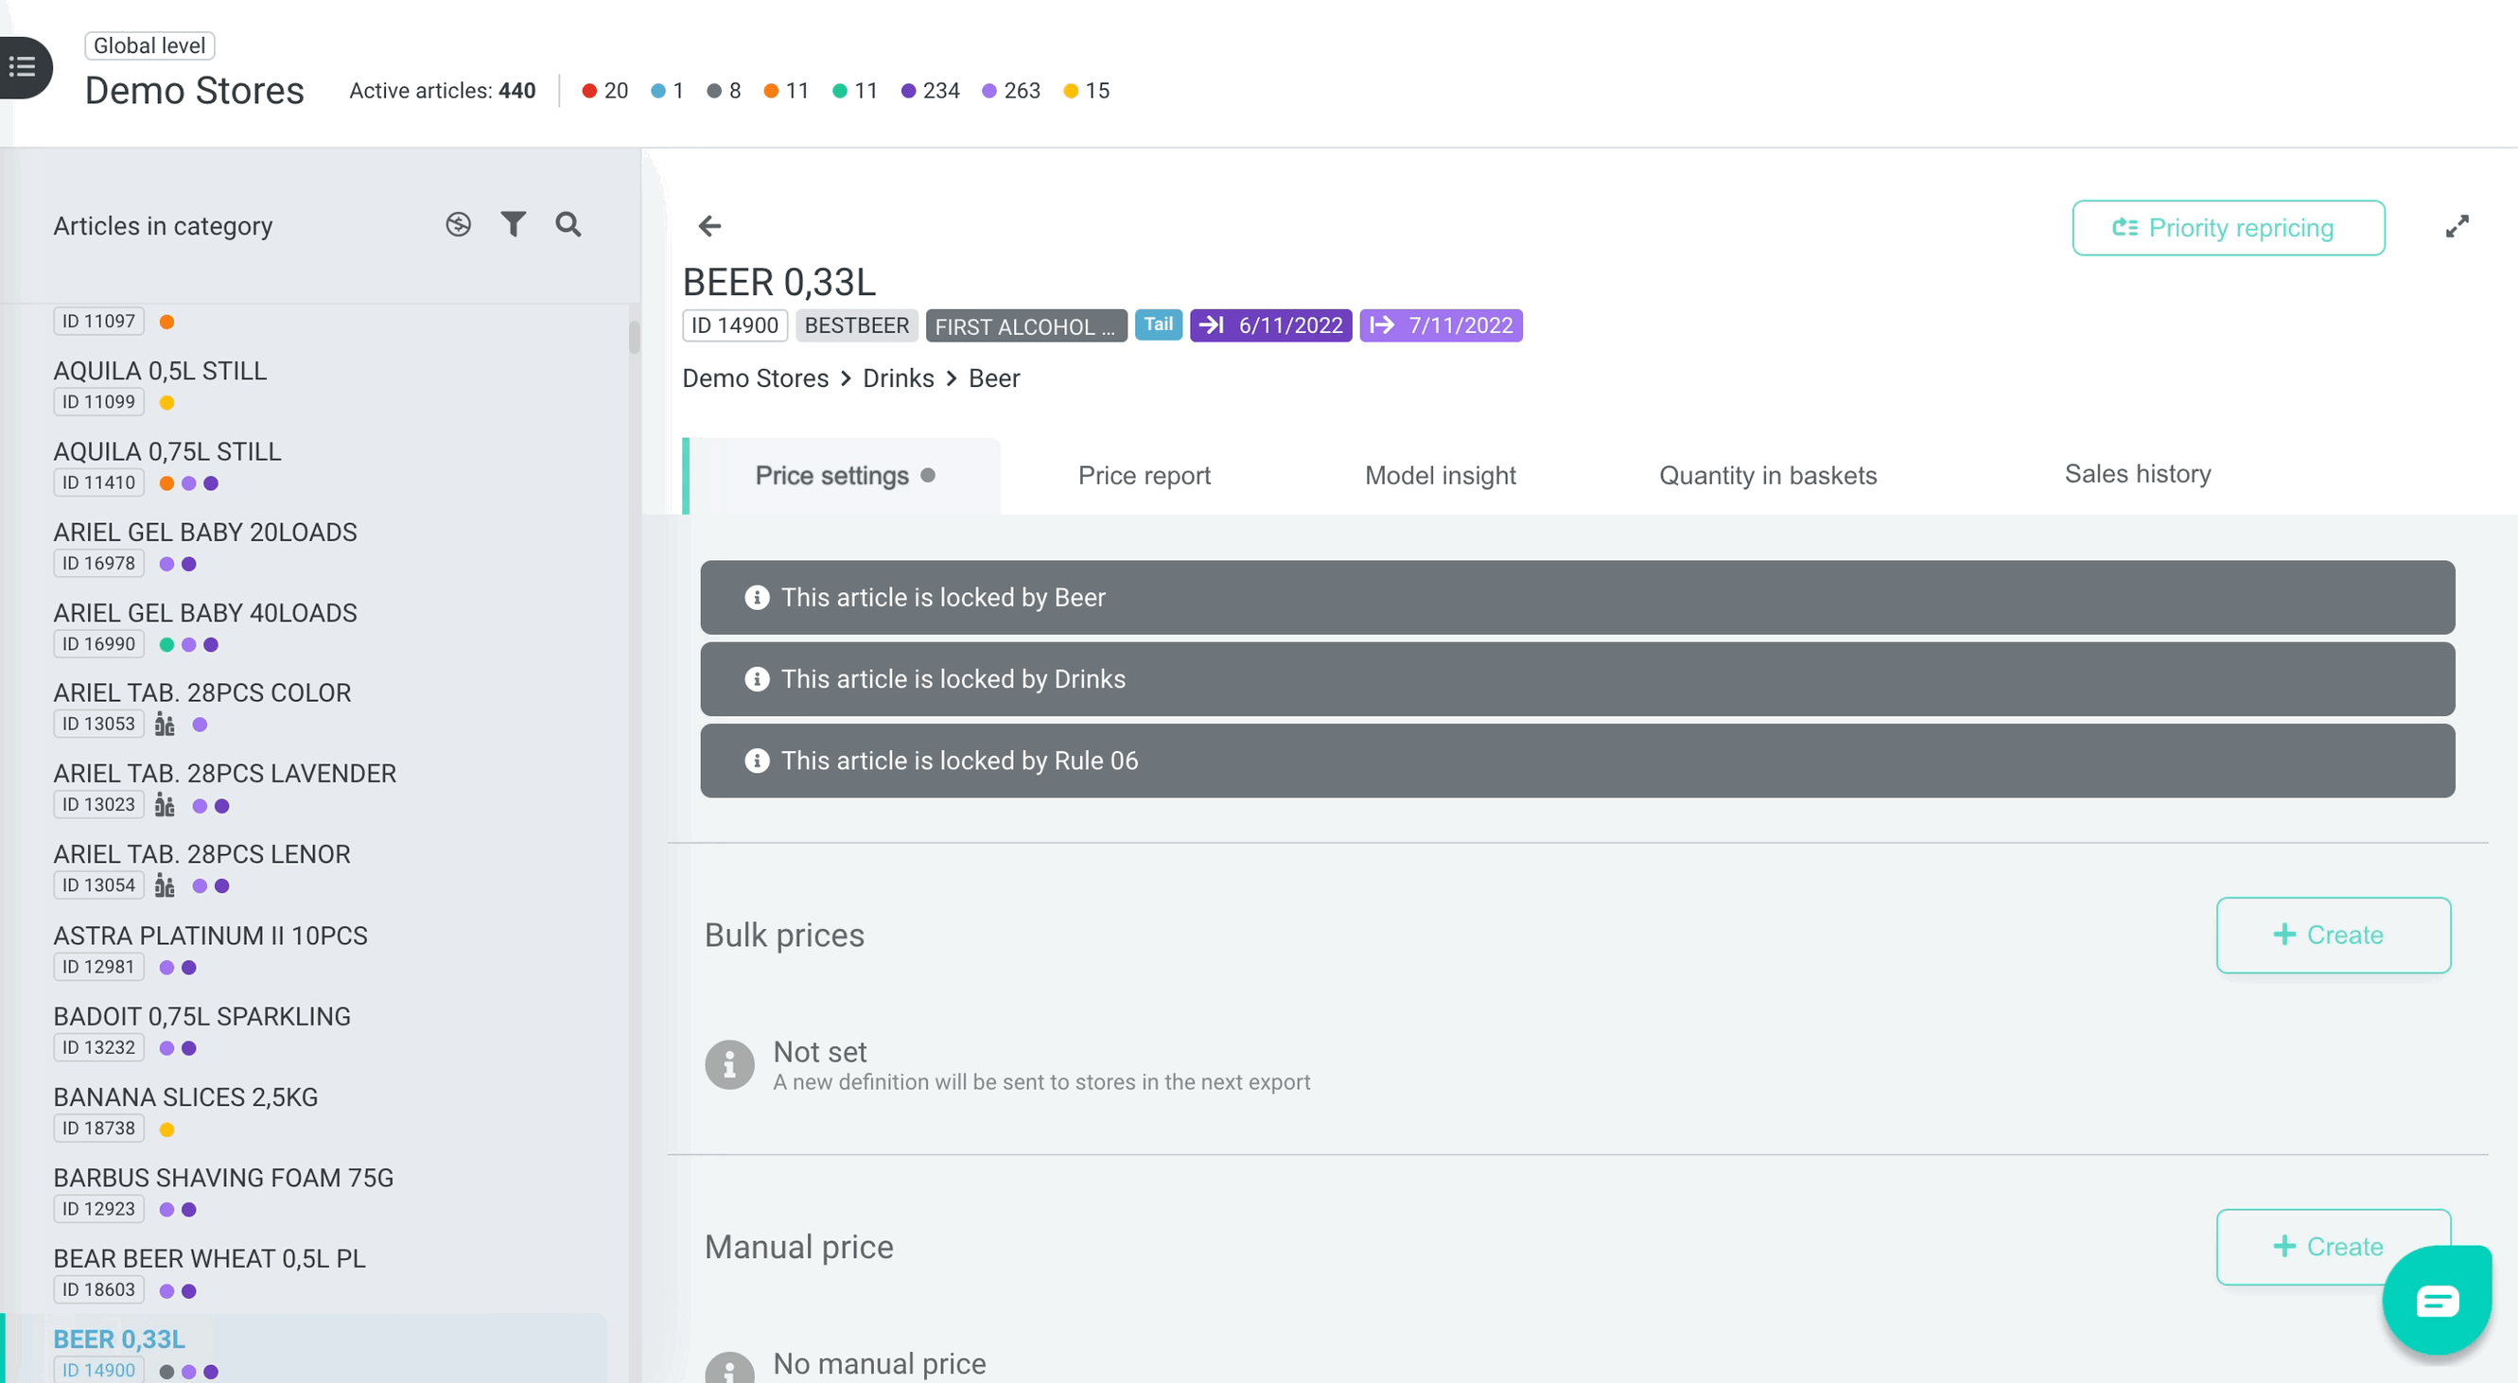This screenshot has width=2518, height=1383.
Task: Click the start date tag 6/11/2022
Action: (x=1270, y=325)
